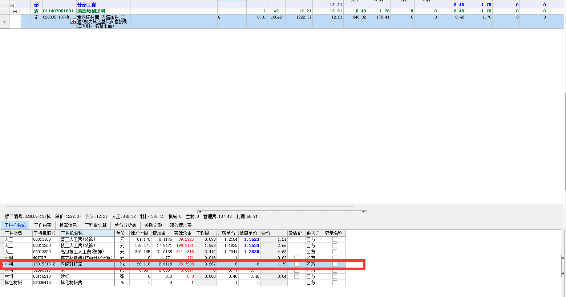Click the right splitter collapse arrow
The image size is (566, 297).
pyautogui.click(x=364, y=211)
